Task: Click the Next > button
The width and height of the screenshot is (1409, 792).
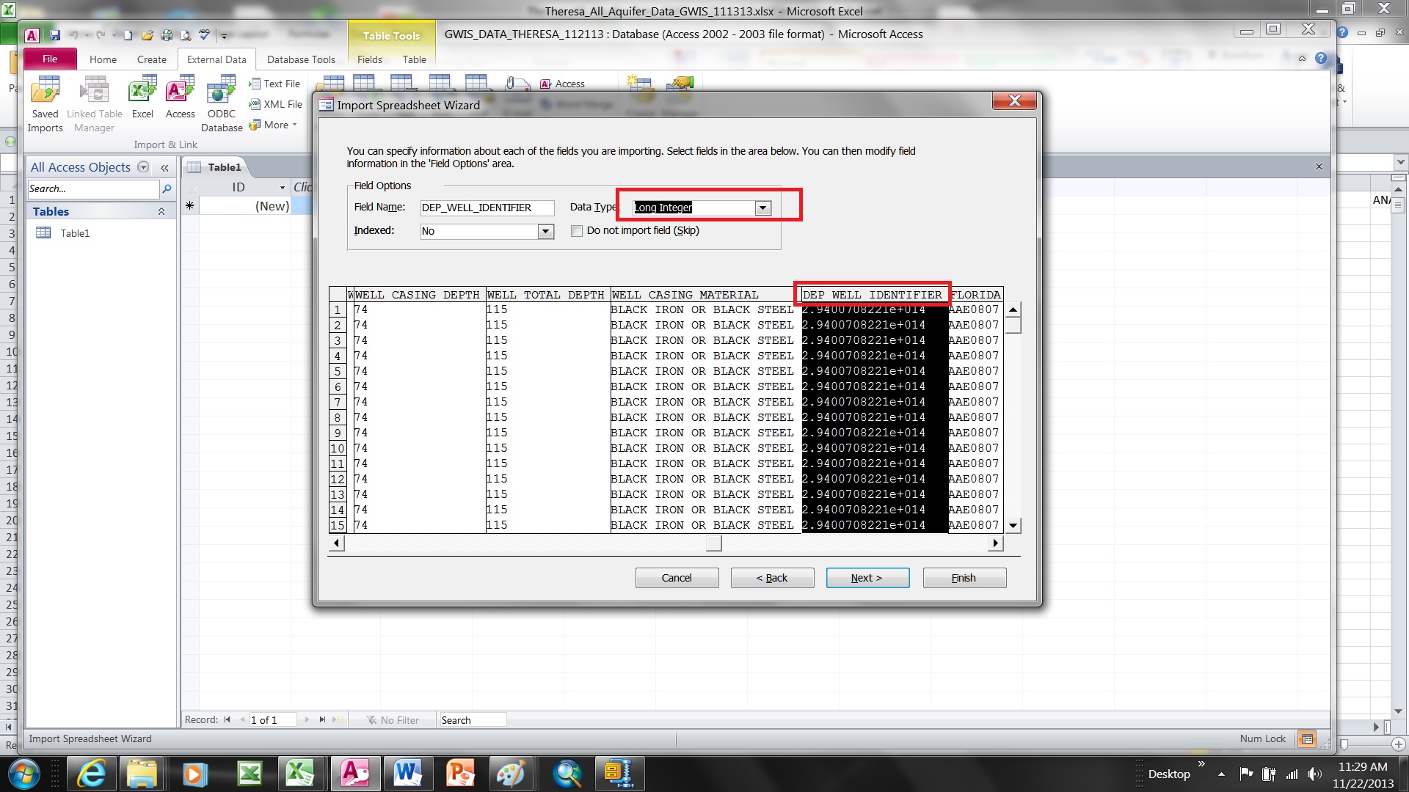Action: [x=867, y=578]
